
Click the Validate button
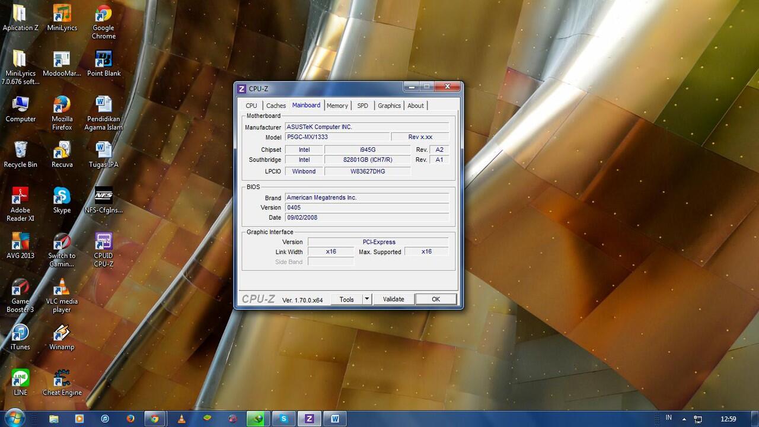(x=393, y=299)
